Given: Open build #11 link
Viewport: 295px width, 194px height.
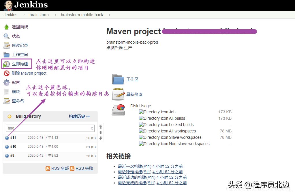Looking at the screenshot, I should pos(13,138).
